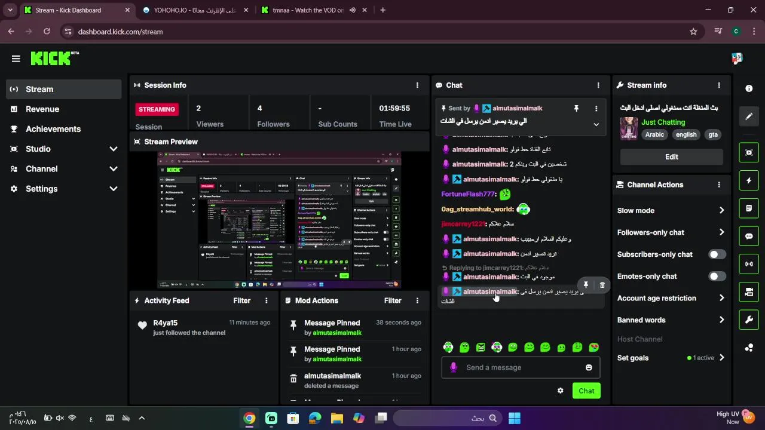Screen dimensions: 765x430
Task: Open Account age restriction options
Action: 671,298
